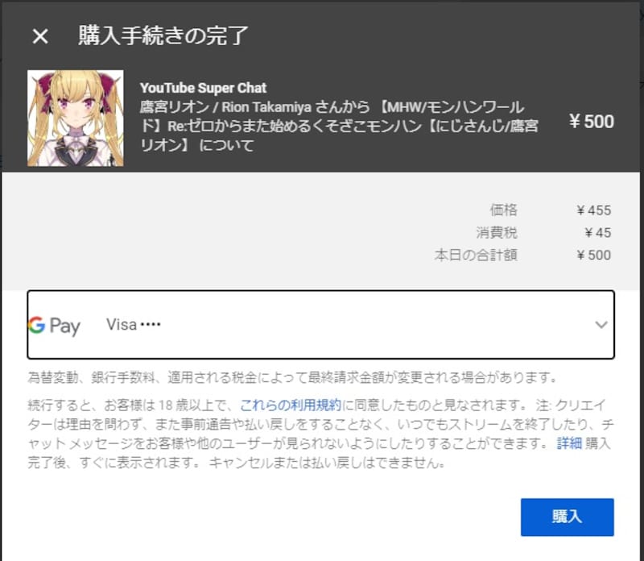Click the YouTube Super Chat product label

pyautogui.click(x=203, y=88)
